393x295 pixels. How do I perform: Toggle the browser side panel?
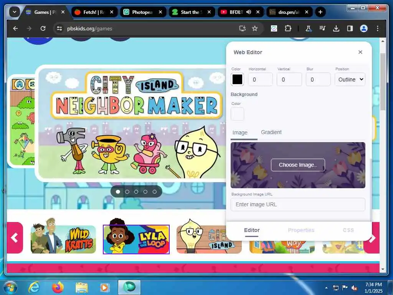(350, 28)
